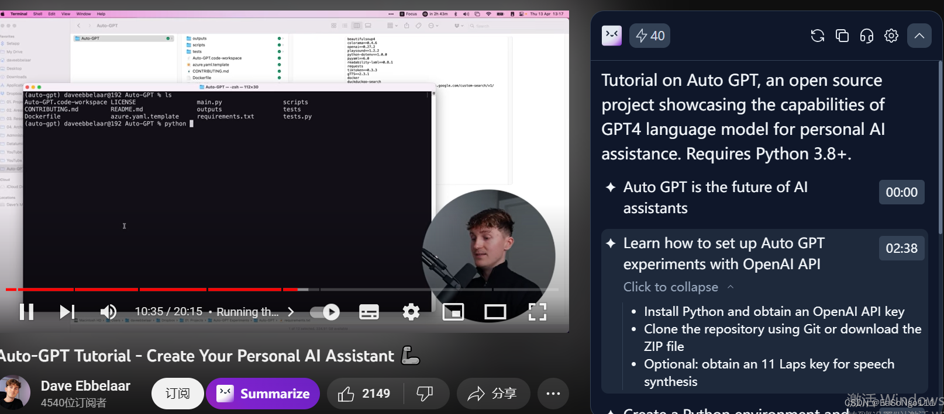Open the three-dot more actions menu
944x414 pixels.
tap(553, 394)
